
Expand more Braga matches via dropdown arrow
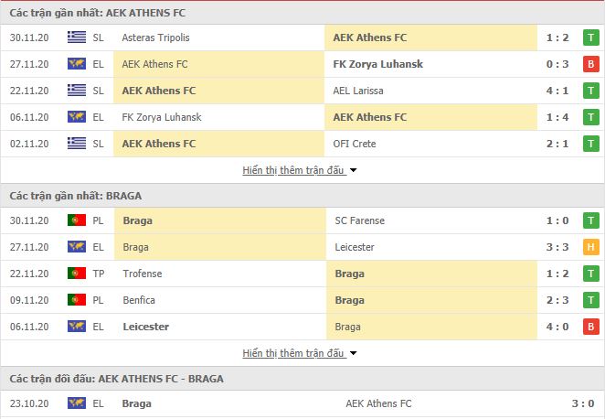(x=353, y=353)
